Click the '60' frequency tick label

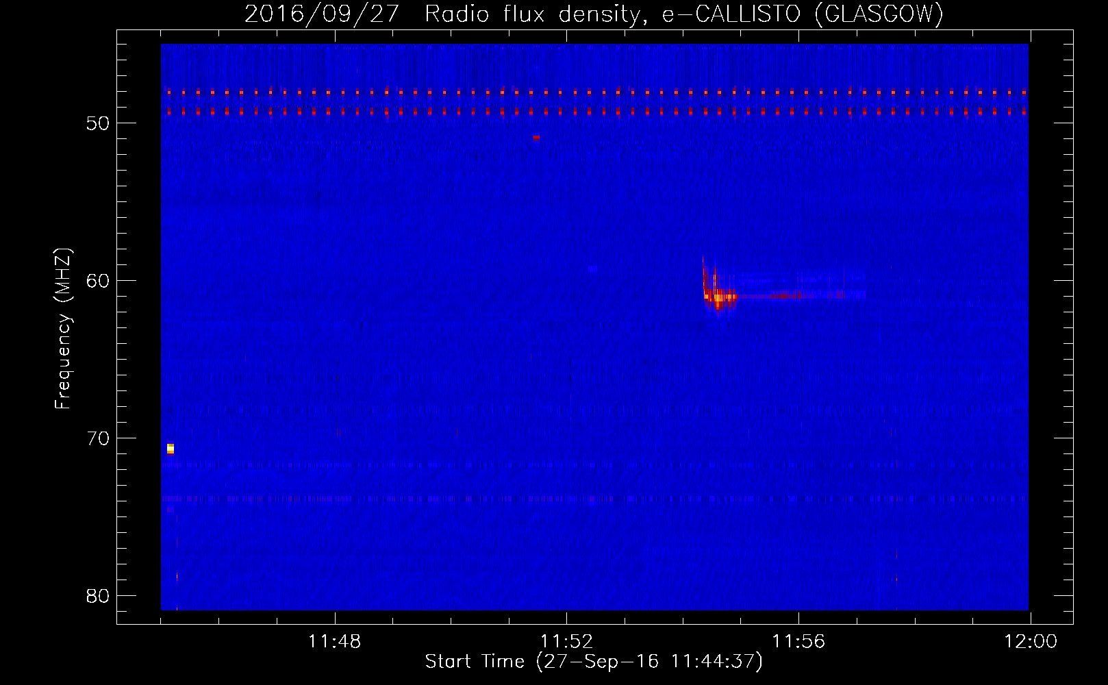[x=98, y=281]
